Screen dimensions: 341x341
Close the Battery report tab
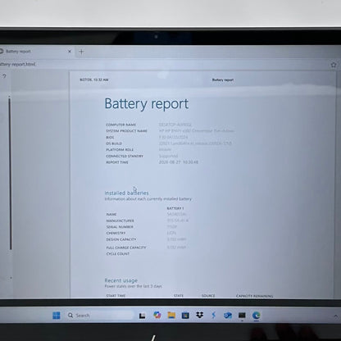pyautogui.click(x=70, y=51)
